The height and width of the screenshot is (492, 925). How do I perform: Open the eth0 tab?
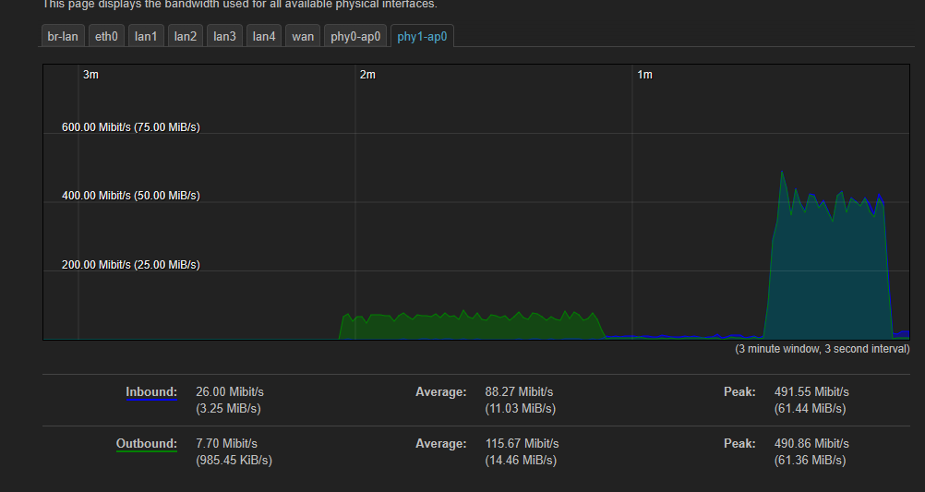pos(106,36)
